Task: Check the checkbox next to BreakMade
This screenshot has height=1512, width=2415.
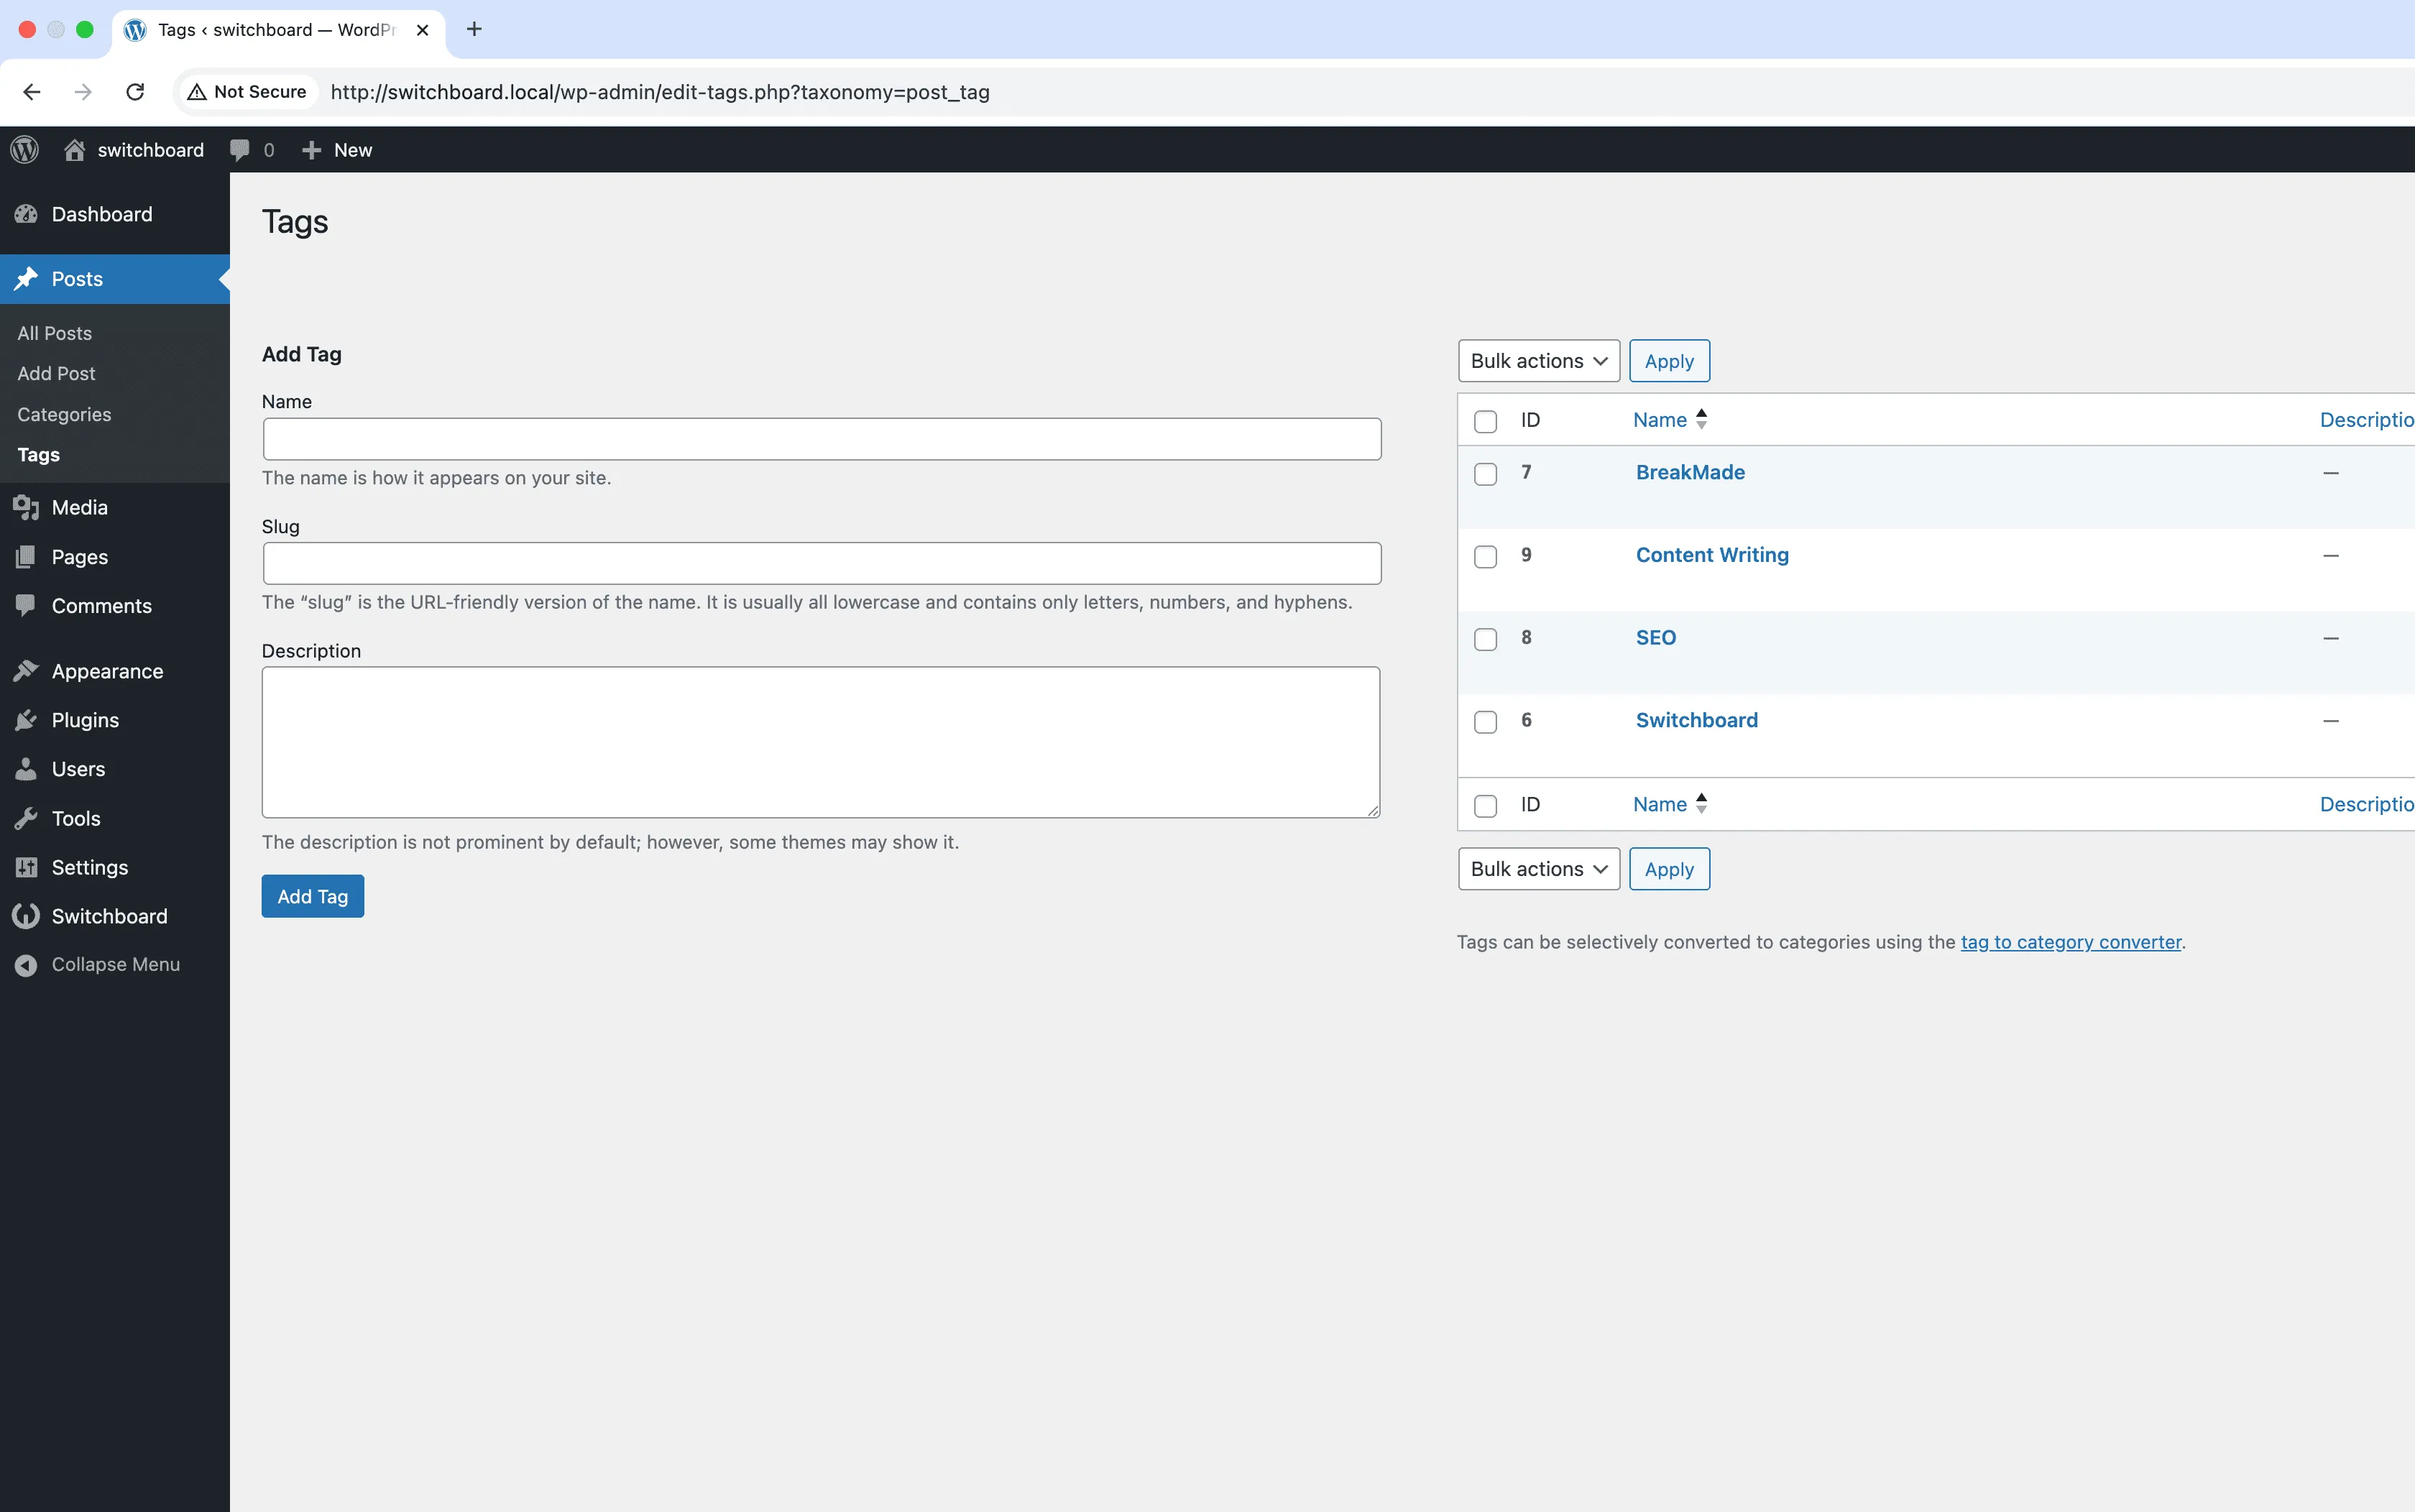Action: point(1486,474)
